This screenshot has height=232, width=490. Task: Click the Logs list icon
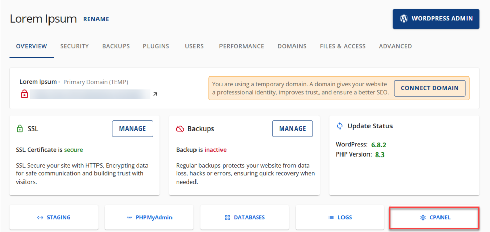coord(331,218)
